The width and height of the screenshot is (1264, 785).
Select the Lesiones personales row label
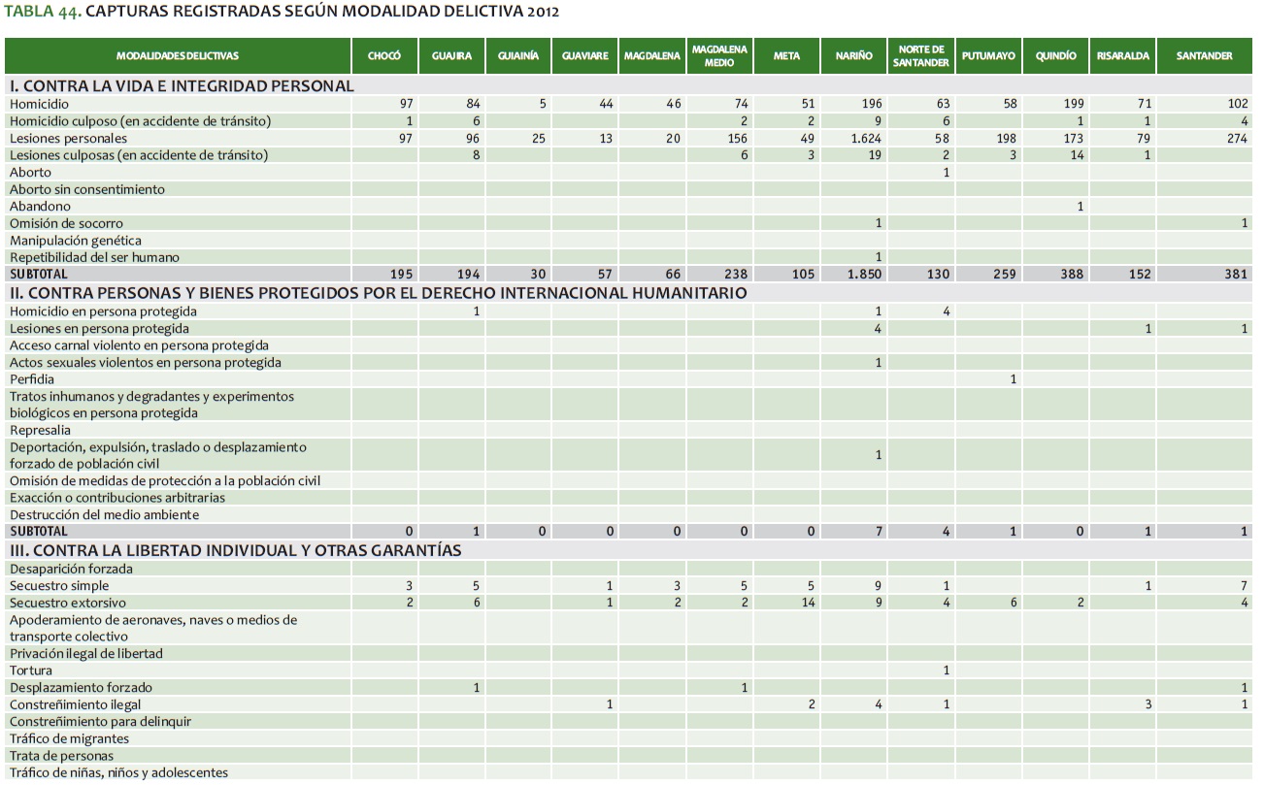point(62,139)
